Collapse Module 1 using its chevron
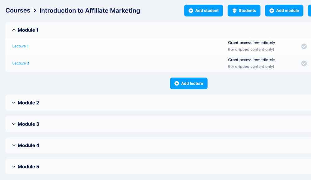Viewport: 311px width, 180px height. (14, 30)
